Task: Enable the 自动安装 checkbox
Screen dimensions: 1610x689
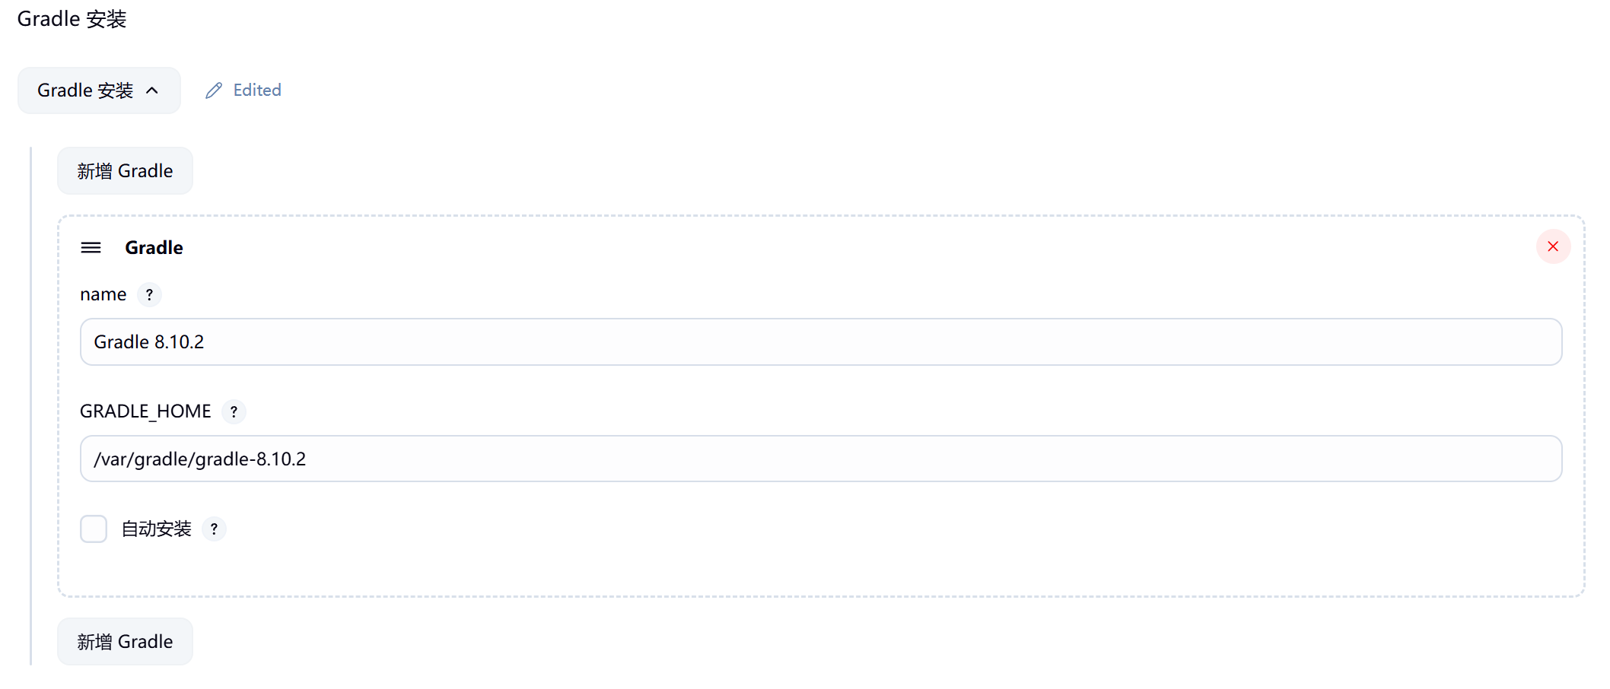Action: (94, 529)
